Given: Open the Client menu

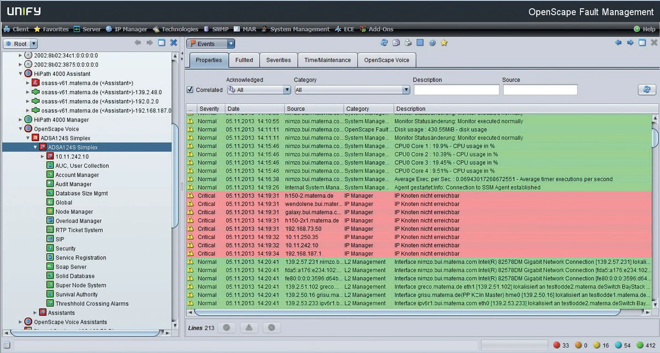Looking at the screenshot, I should coord(16,29).
